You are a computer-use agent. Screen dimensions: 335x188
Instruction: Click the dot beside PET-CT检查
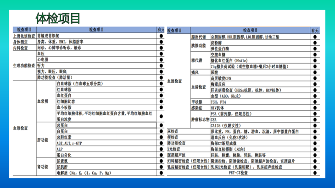pos(315,173)
